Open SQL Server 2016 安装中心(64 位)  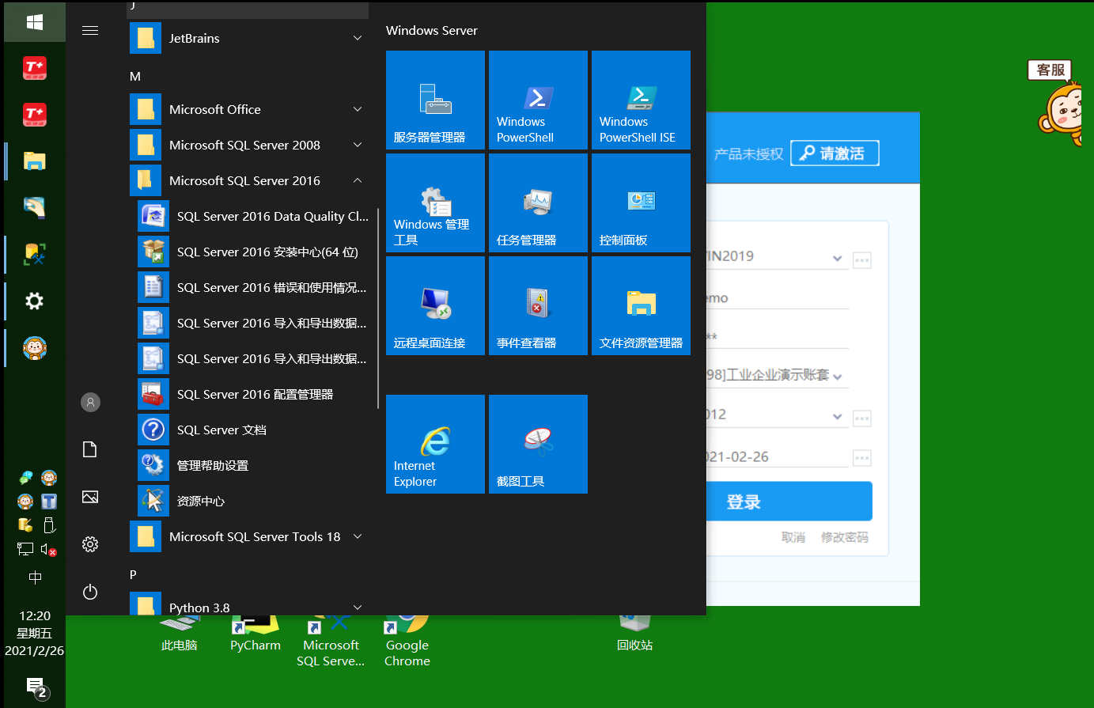click(x=252, y=252)
